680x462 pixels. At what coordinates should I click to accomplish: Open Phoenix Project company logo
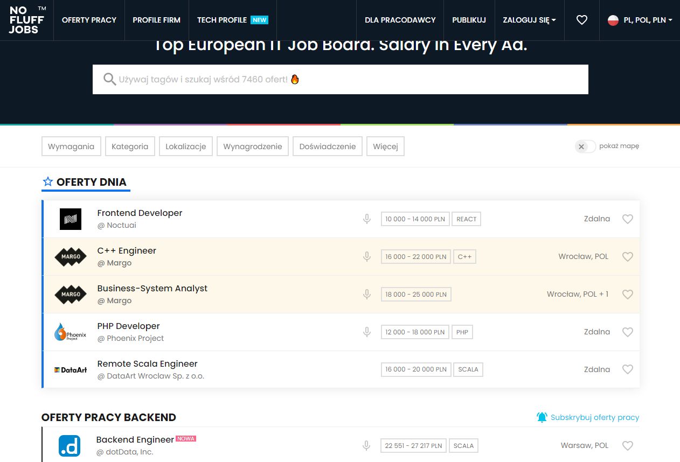(x=71, y=332)
